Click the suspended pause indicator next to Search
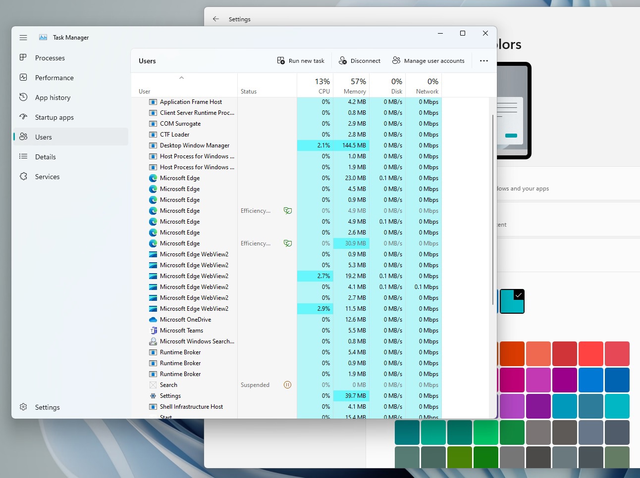The height and width of the screenshot is (478, 640). 287,384
